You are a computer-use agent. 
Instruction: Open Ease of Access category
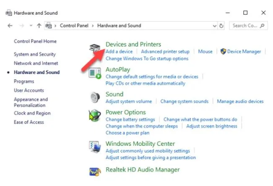point(29,122)
